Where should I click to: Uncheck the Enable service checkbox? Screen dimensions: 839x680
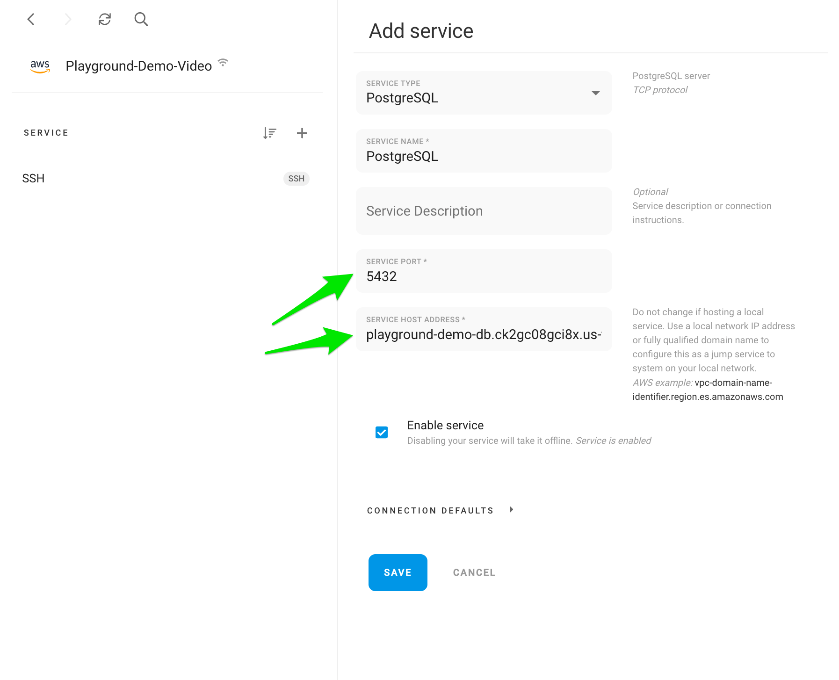(x=382, y=432)
